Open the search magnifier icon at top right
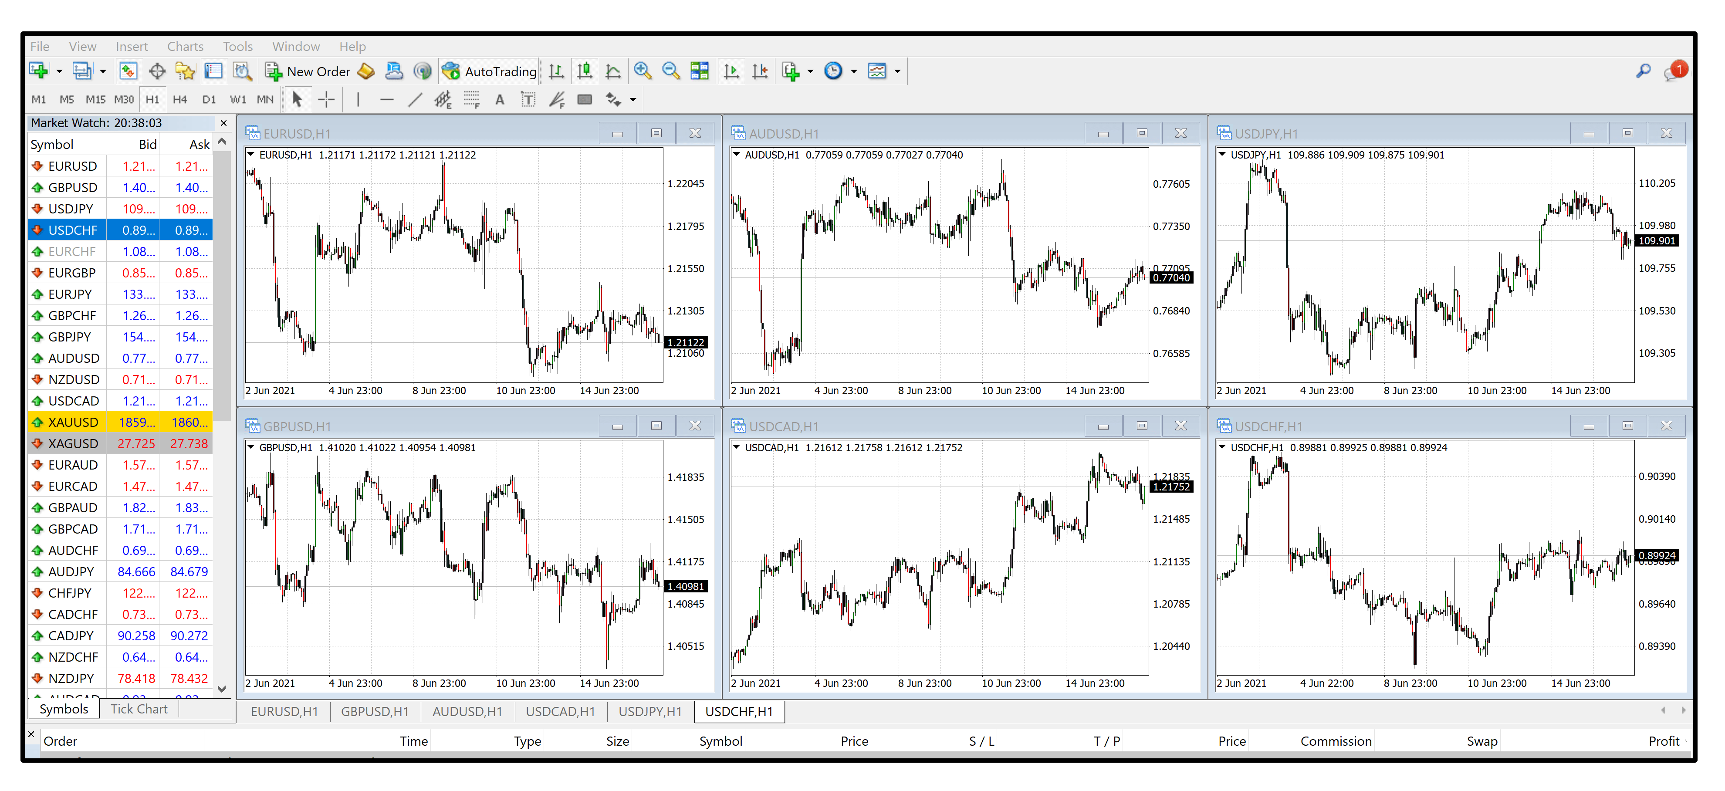Image resolution: width=1725 pixels, height=791 pixels. click(1643, 71)
